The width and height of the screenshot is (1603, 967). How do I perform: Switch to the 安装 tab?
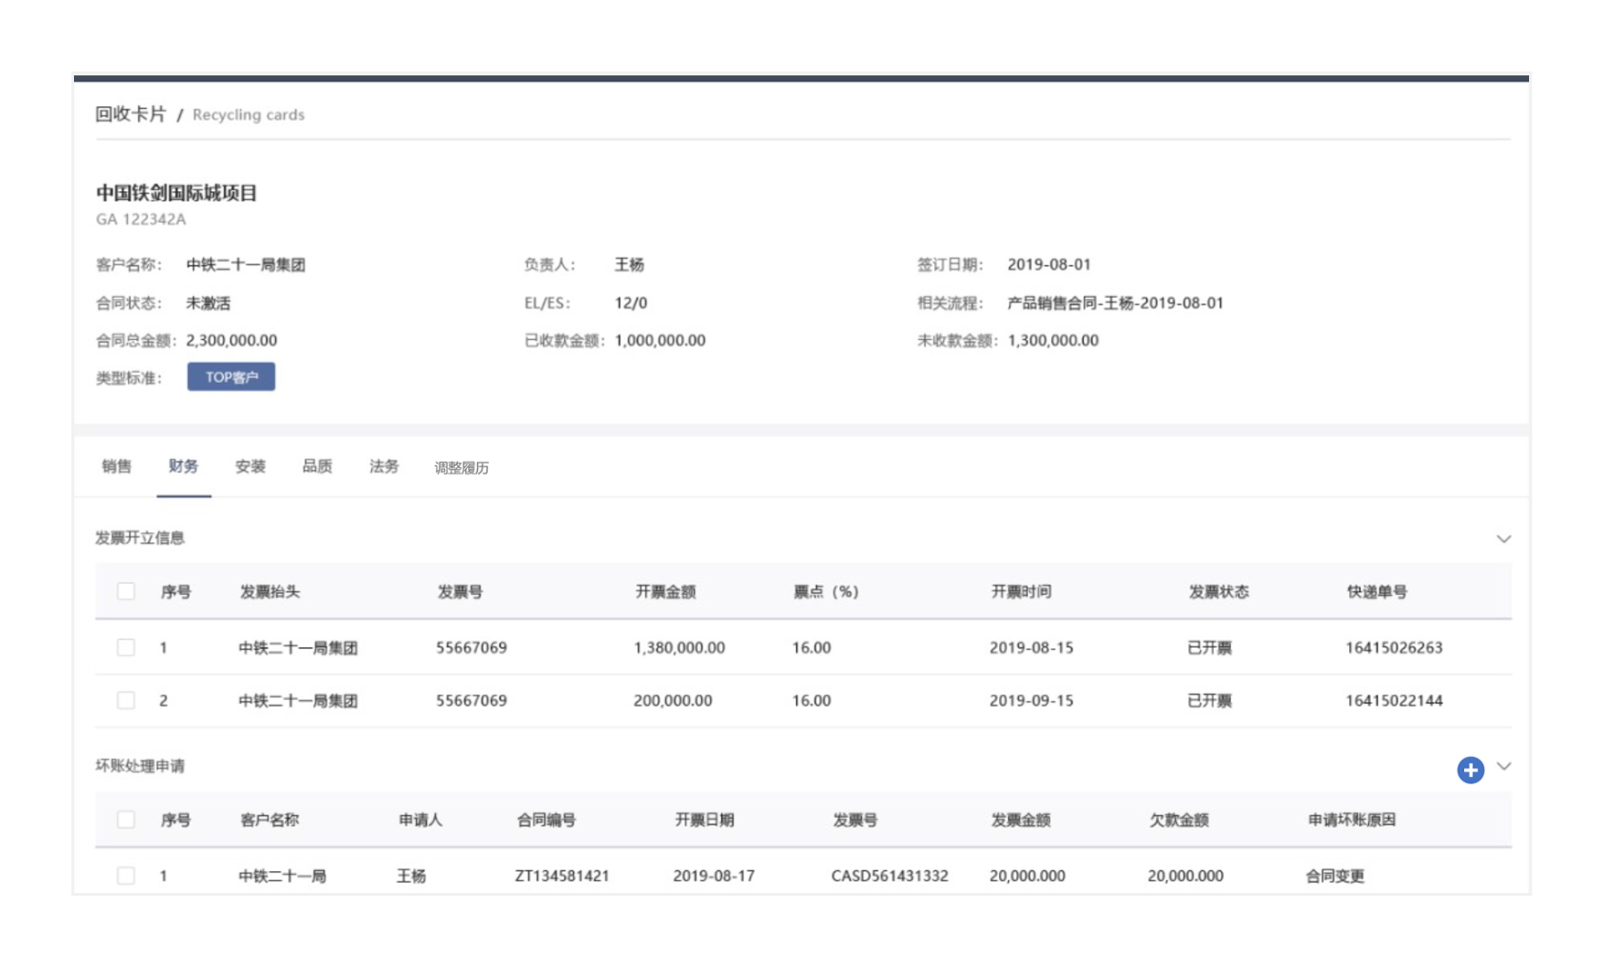pyautogui.click(x=249, y=467)
